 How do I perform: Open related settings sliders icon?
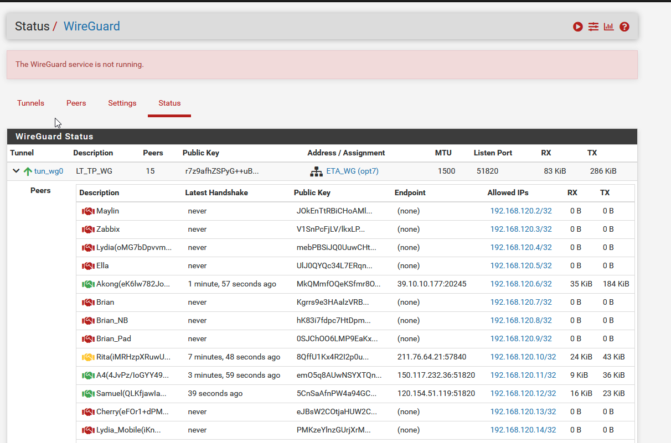[x=593, y=27]
